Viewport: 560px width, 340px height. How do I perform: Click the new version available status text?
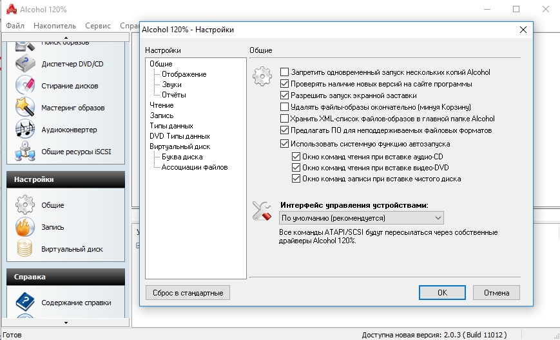(434, 335)
